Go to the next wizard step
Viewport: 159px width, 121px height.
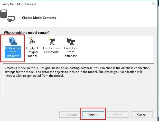click(x=93, y=115)
